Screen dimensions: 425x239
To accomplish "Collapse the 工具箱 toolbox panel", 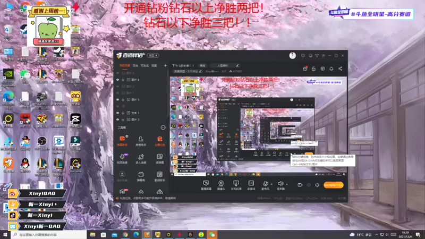I will 163,127.
